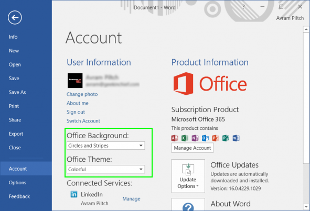310x211 pixels.
Task: Select Open in the sidebar
Action: pyautogui.click(x=15, y=65)
